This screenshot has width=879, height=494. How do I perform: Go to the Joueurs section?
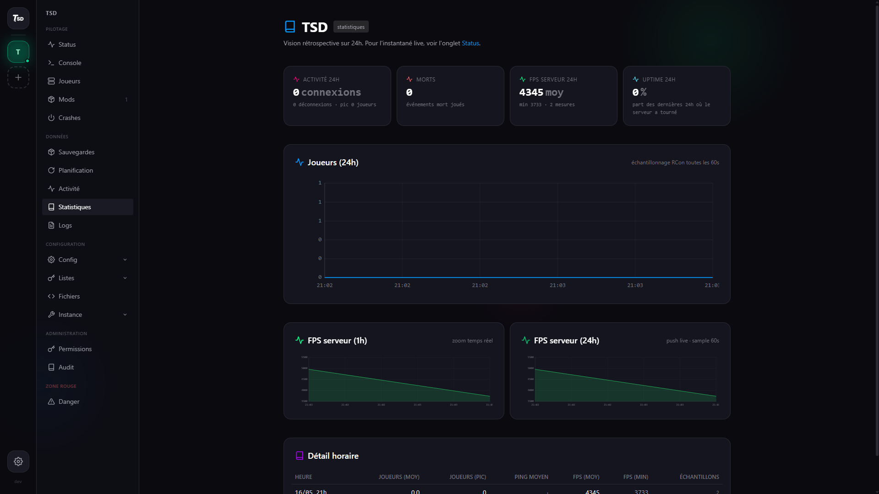87,81
